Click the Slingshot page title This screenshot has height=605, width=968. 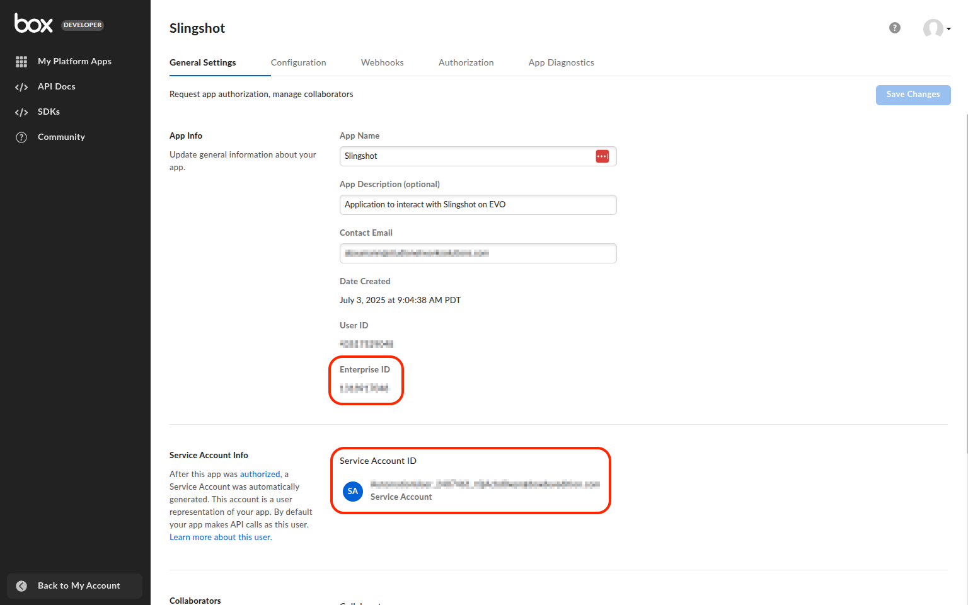coord(197,28)
